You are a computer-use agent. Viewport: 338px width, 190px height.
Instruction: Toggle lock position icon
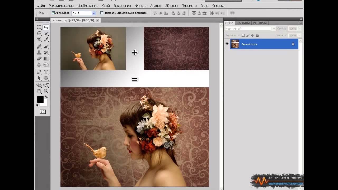[253, 35]
